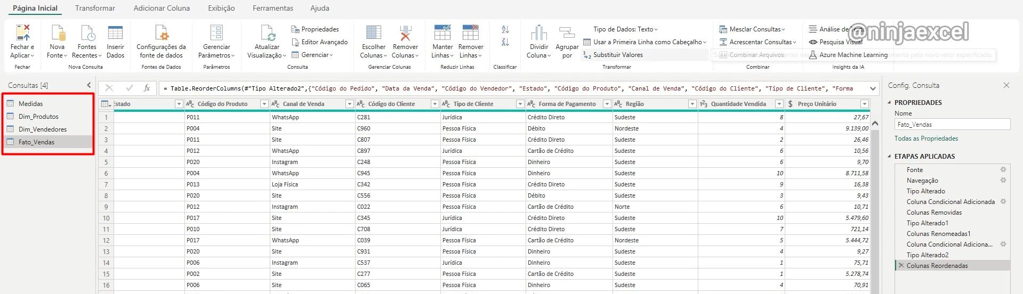
Task: Open filter dropdown for Quantidade Vendida
Action: click(x=779, y=104)
